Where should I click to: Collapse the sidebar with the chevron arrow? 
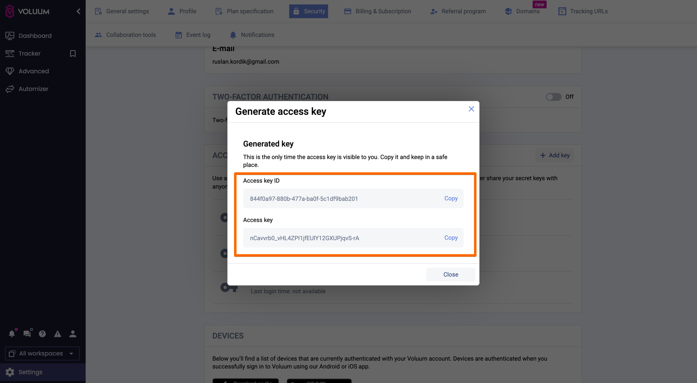pyautogui.click(x=78, y=11)
